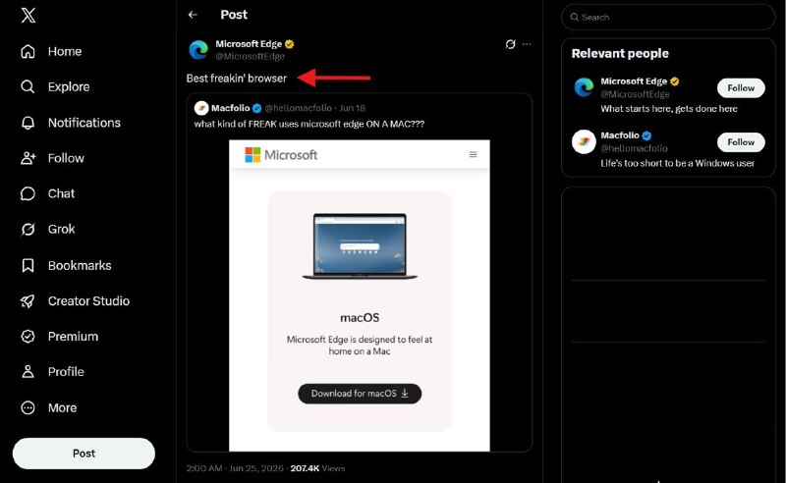The width and height of the screenshot is (786, 483).
Task: Click the gold verified badge beside post author
Action: coord(289,44)
